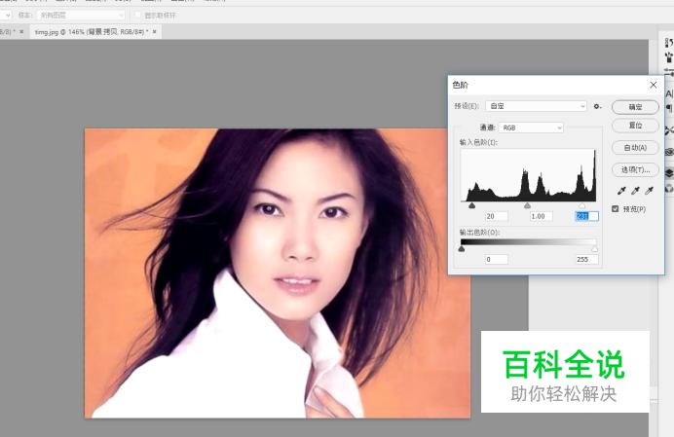Click the histogram in the Levels dialog
Viewport: 674px width, 437px height.
coord(528,175)
